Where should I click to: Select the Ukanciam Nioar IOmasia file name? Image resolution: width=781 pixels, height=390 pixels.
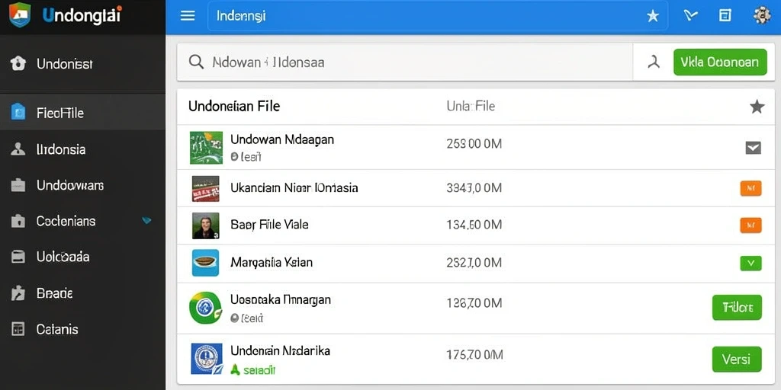(x=294, y=188)
